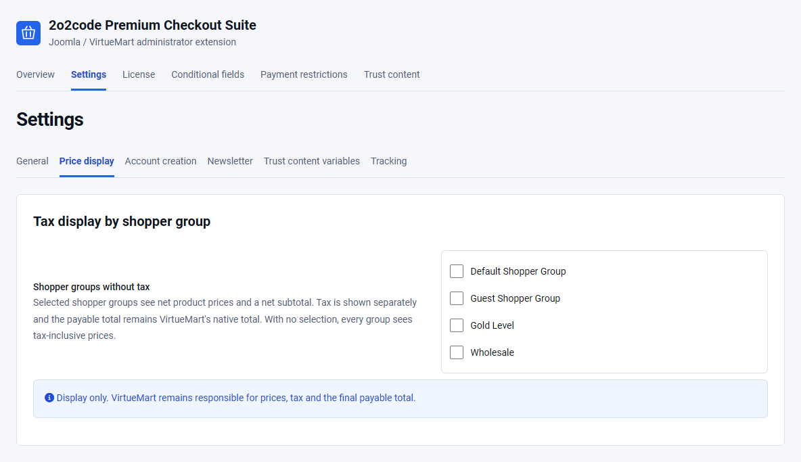Click the 'Guest Shopper Group' label text
The image size is (801, 462).
[x=515, y=298]
